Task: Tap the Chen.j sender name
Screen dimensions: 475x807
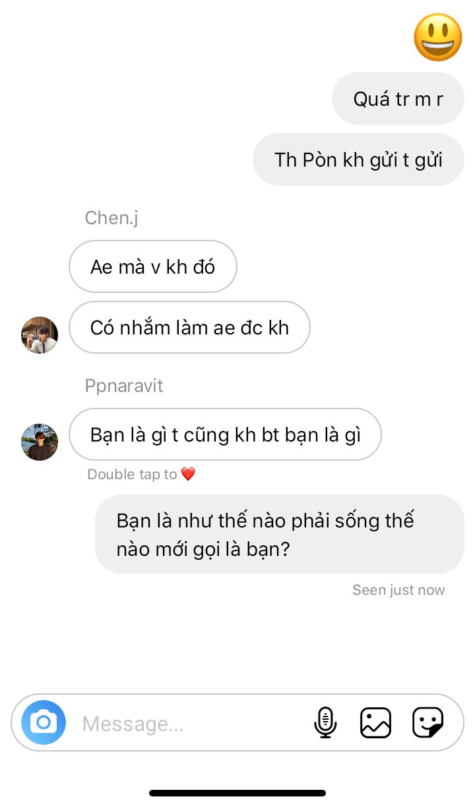Action: click(111, 217)
